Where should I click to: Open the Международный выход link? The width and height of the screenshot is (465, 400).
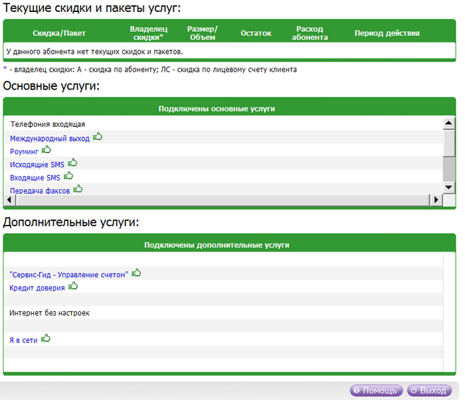(50, 139)
